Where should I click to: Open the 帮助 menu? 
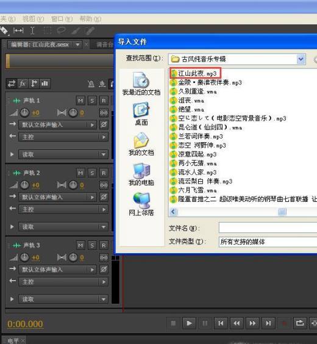90,19
